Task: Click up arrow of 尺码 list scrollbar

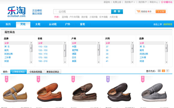Action: tap(132, 43)
